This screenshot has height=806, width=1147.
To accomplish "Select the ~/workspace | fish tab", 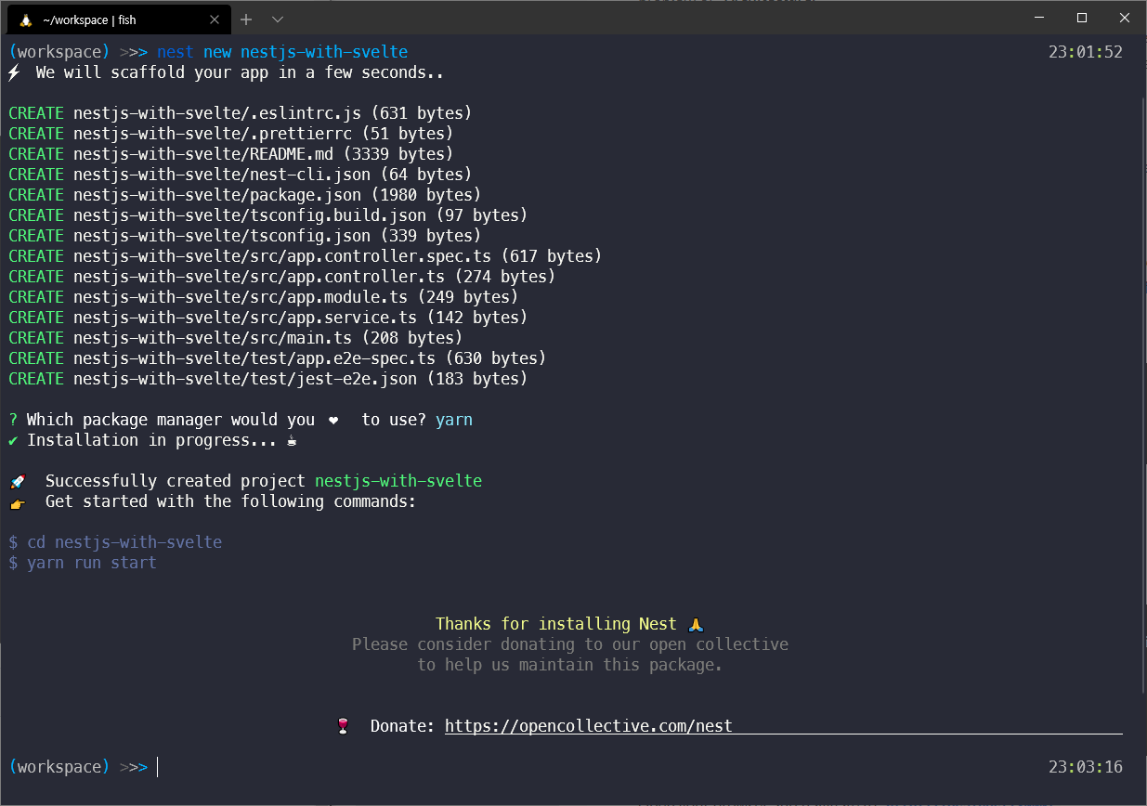I will 119,19.
